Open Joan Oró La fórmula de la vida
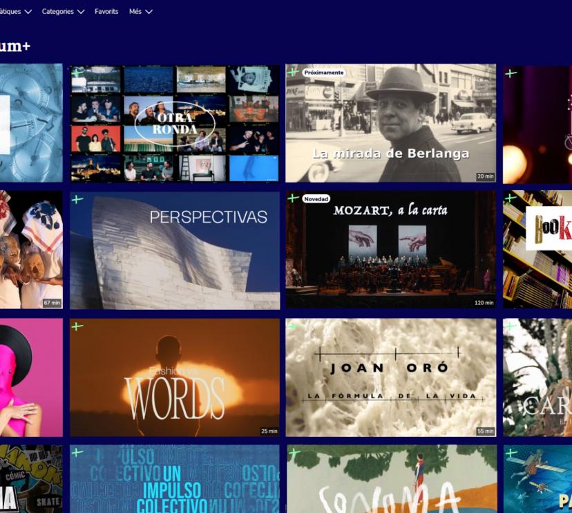This screenshot has width=572, height=513. [391, 377]
